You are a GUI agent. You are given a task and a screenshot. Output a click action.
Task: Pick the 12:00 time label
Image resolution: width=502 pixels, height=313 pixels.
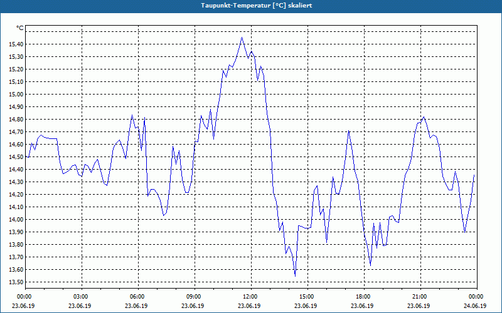[250, 297]
